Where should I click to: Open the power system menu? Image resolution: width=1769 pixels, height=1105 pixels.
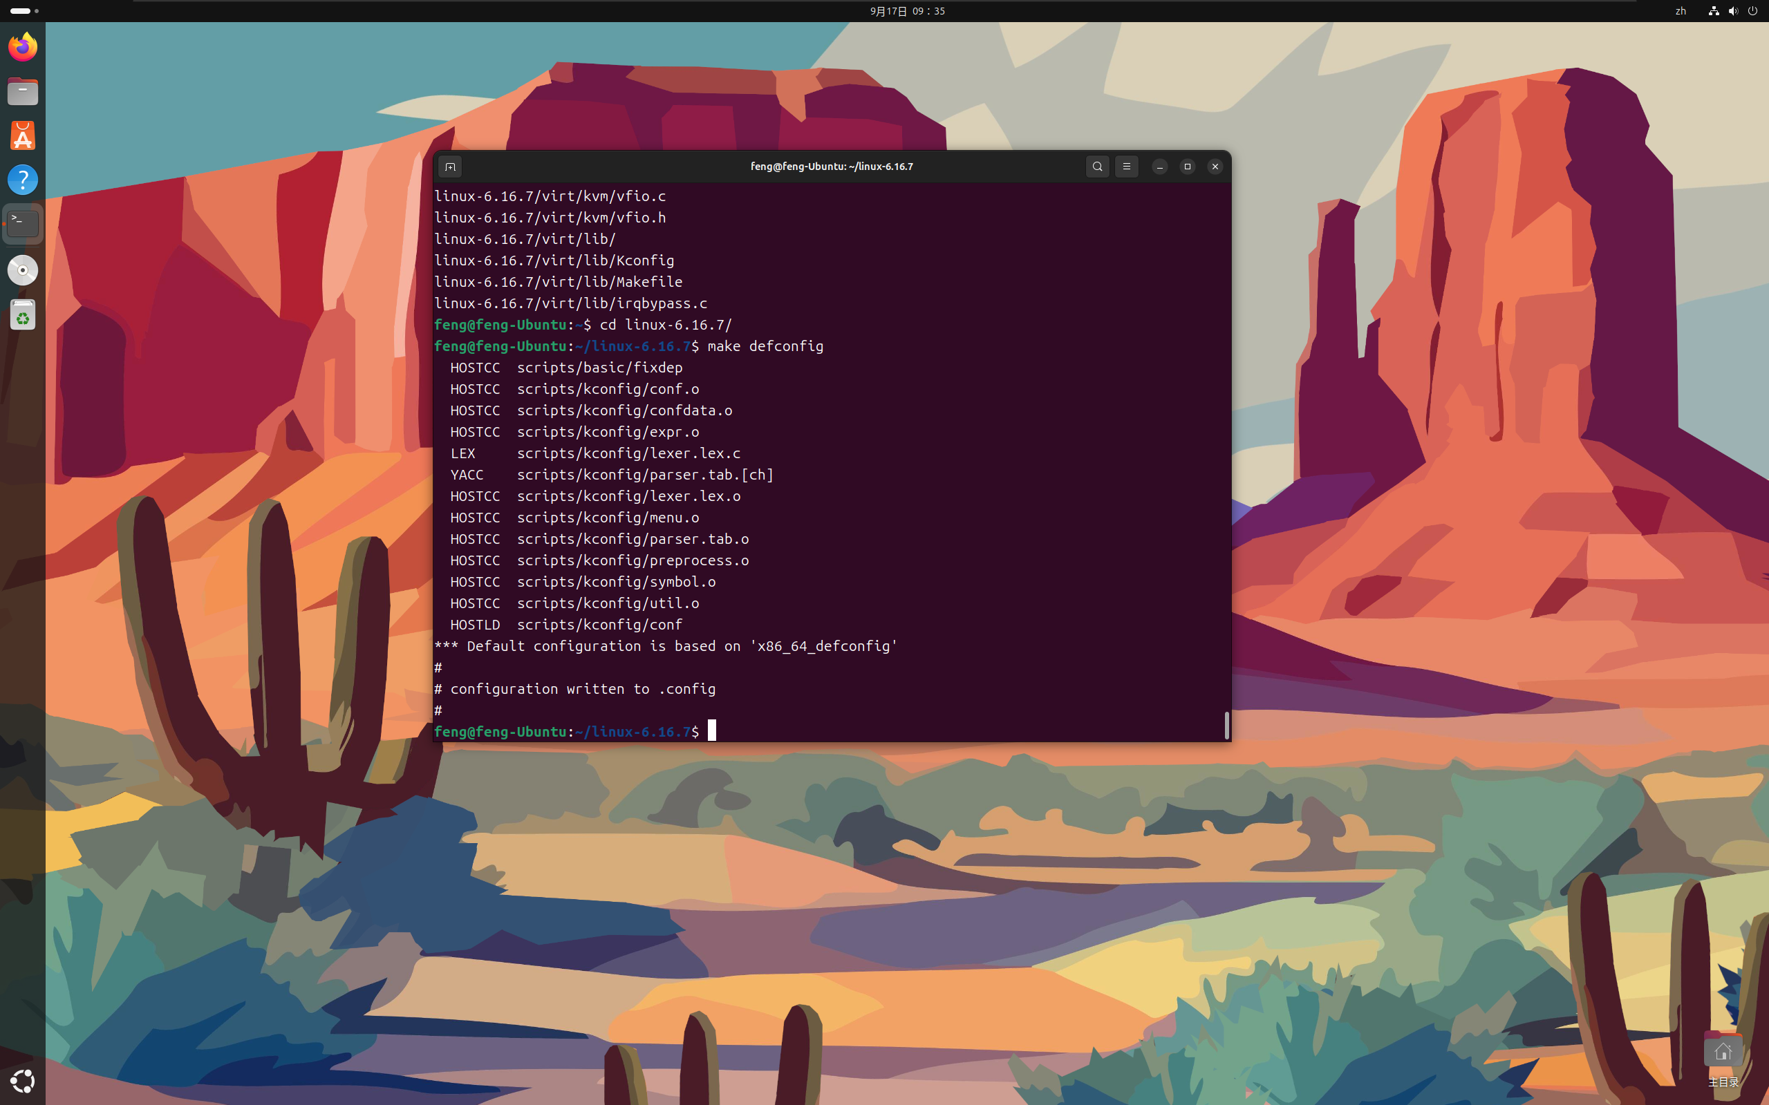pos(1752,11)
